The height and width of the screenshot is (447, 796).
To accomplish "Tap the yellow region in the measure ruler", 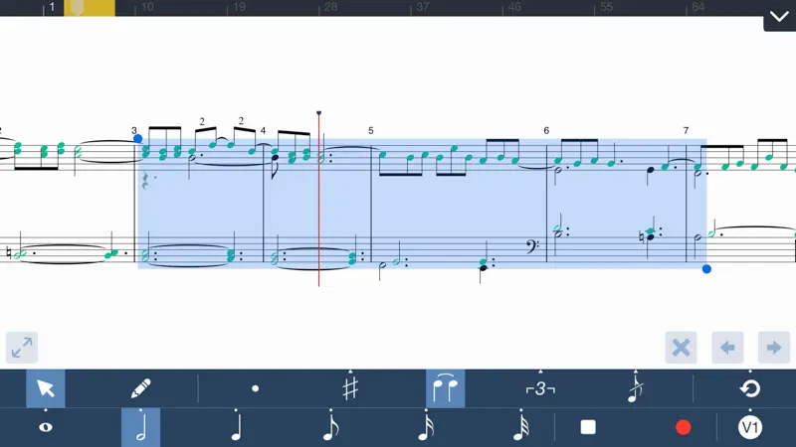I will [x=90, y=8].
